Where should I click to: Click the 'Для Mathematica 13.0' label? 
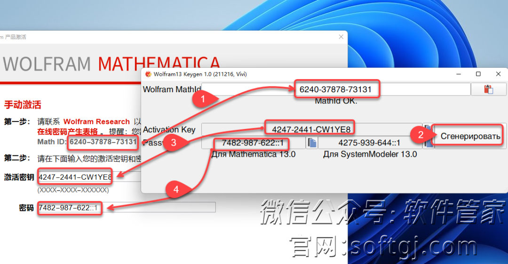pyautogui.click(x=254, y=154)
